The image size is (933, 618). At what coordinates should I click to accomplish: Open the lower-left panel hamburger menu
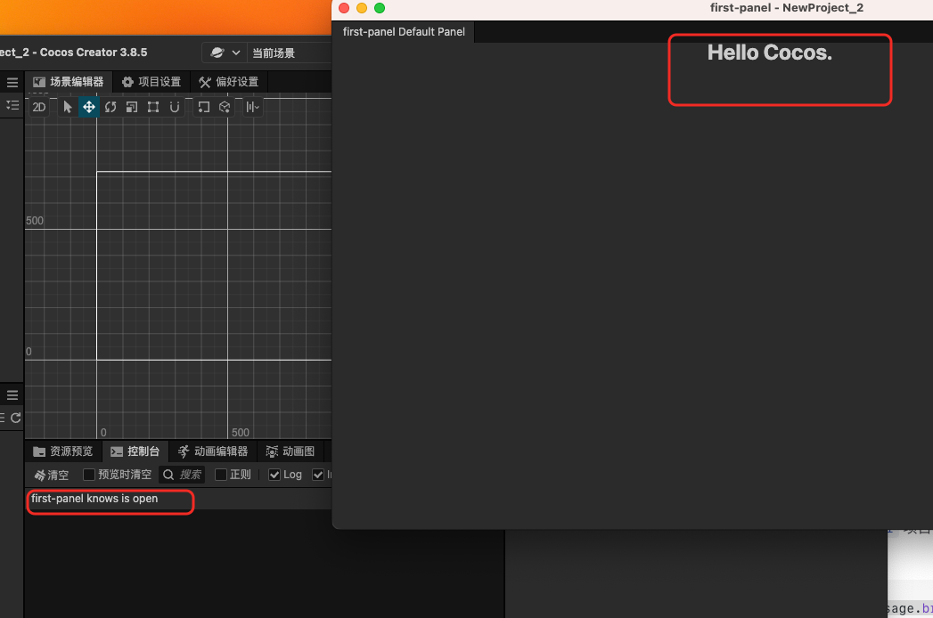(x=12, y=395)
